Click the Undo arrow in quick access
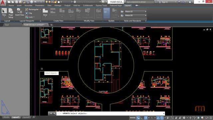 (x=36, y=2)
